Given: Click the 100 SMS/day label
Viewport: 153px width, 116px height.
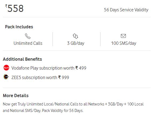Looking at the screenshot, I should 124,43.
